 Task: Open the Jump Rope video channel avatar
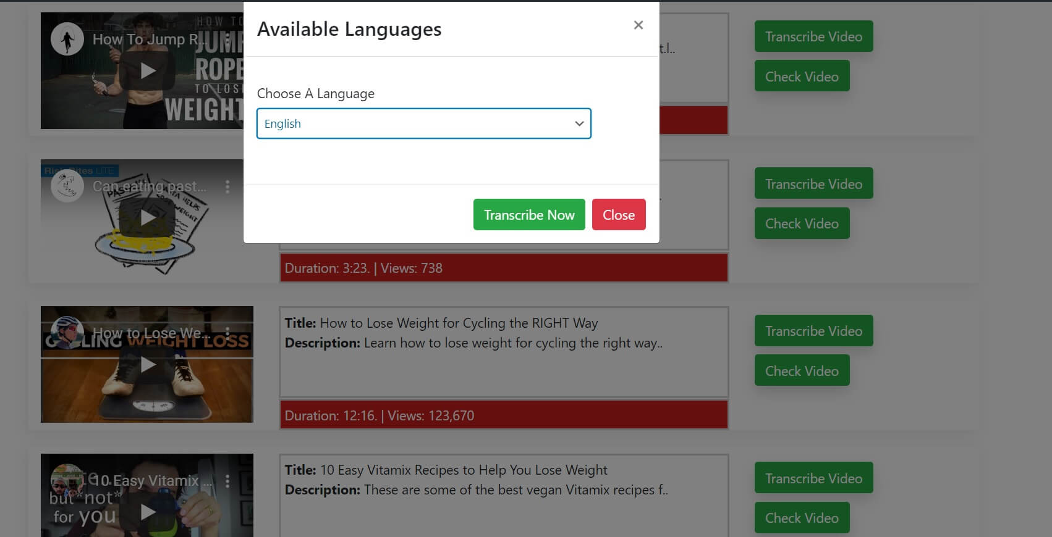67,39
